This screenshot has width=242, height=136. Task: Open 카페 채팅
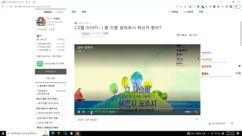51,79
